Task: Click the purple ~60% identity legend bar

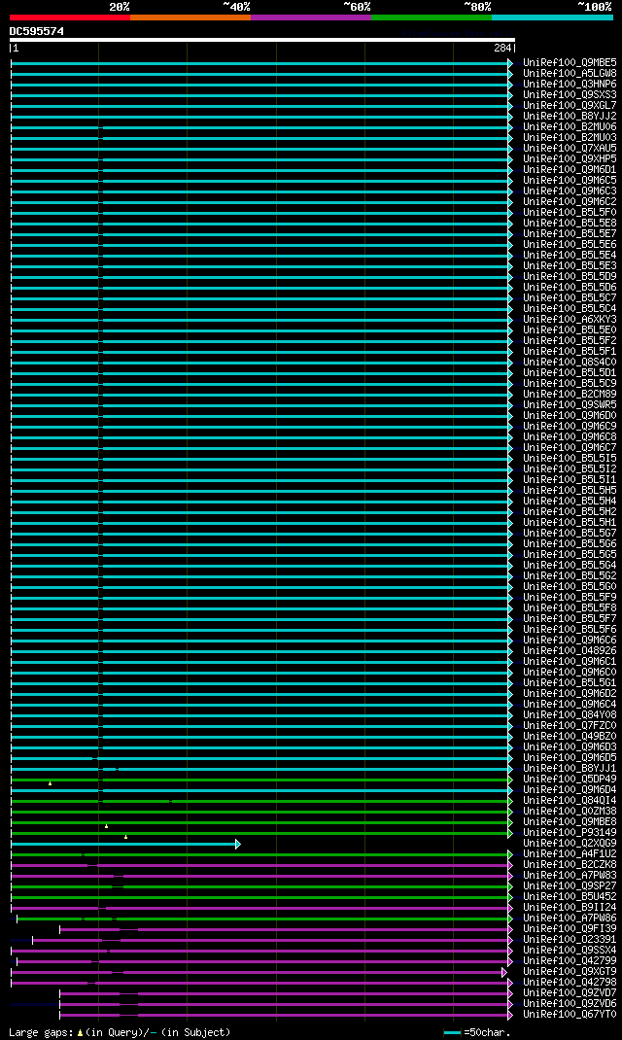Action: (311, 17)
